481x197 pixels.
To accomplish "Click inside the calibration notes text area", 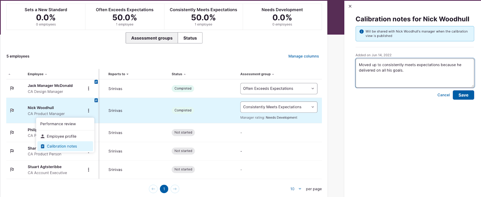I will pyautogui.click(x=415, y=73).
